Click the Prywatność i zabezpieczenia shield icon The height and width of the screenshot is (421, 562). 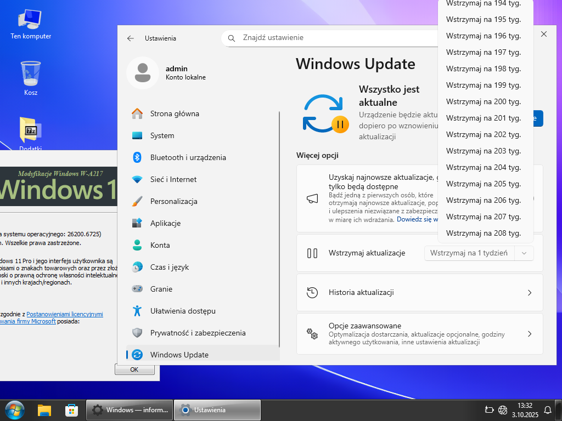(137, 333)
